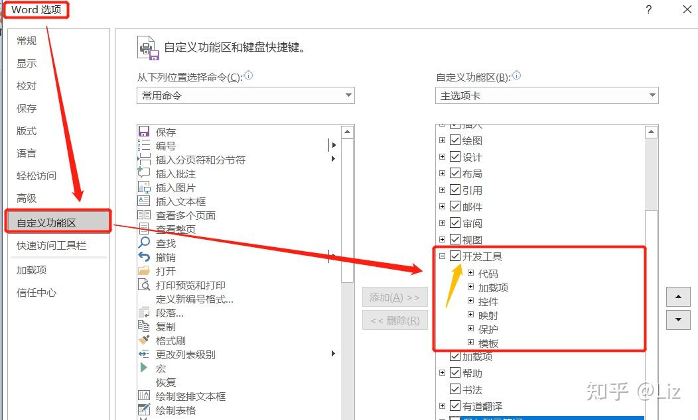Click the Save command floppy disk icon
The width and height of the screenshot is (698, 420).
(144, 131)
